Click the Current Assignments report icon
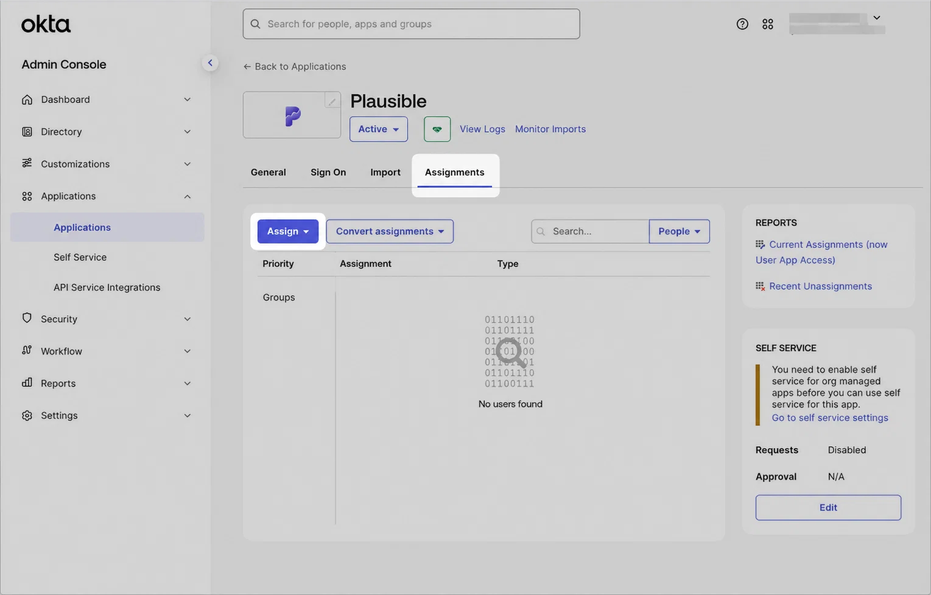The image size is (931, 595). coord(760,244)
